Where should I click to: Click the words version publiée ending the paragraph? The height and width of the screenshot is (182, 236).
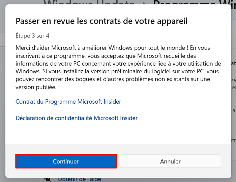pyautogui.click(x=36, y=87)
